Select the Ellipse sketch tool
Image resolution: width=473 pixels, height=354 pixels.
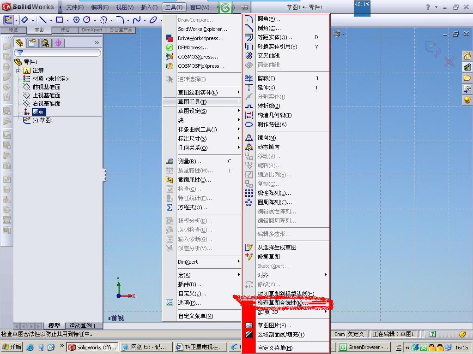(x=153, y=20)
